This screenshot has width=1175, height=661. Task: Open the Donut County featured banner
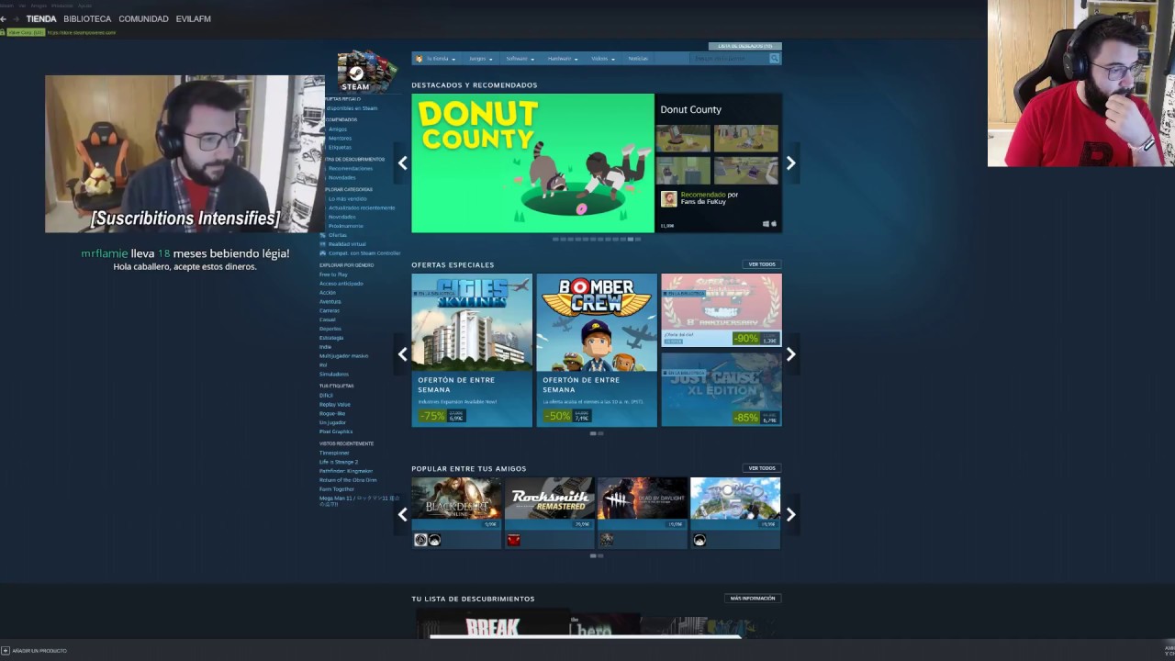pyautogui.click(x=532, y=163)
